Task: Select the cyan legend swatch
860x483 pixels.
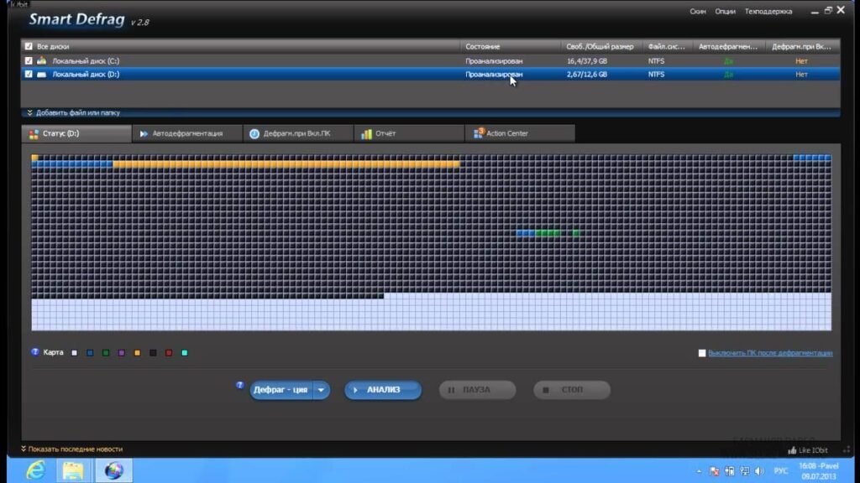Action: click(x=185, y=353)
